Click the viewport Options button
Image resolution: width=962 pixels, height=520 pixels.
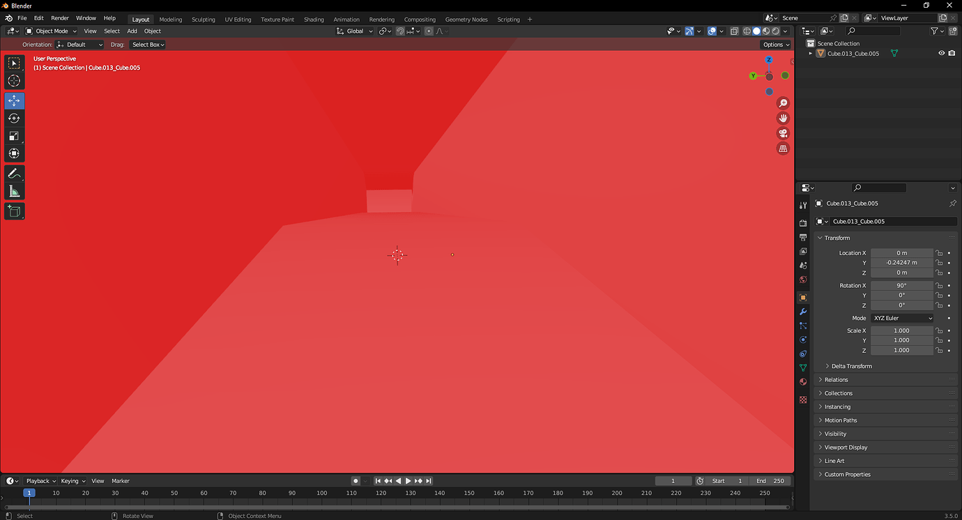pos(774,44)
